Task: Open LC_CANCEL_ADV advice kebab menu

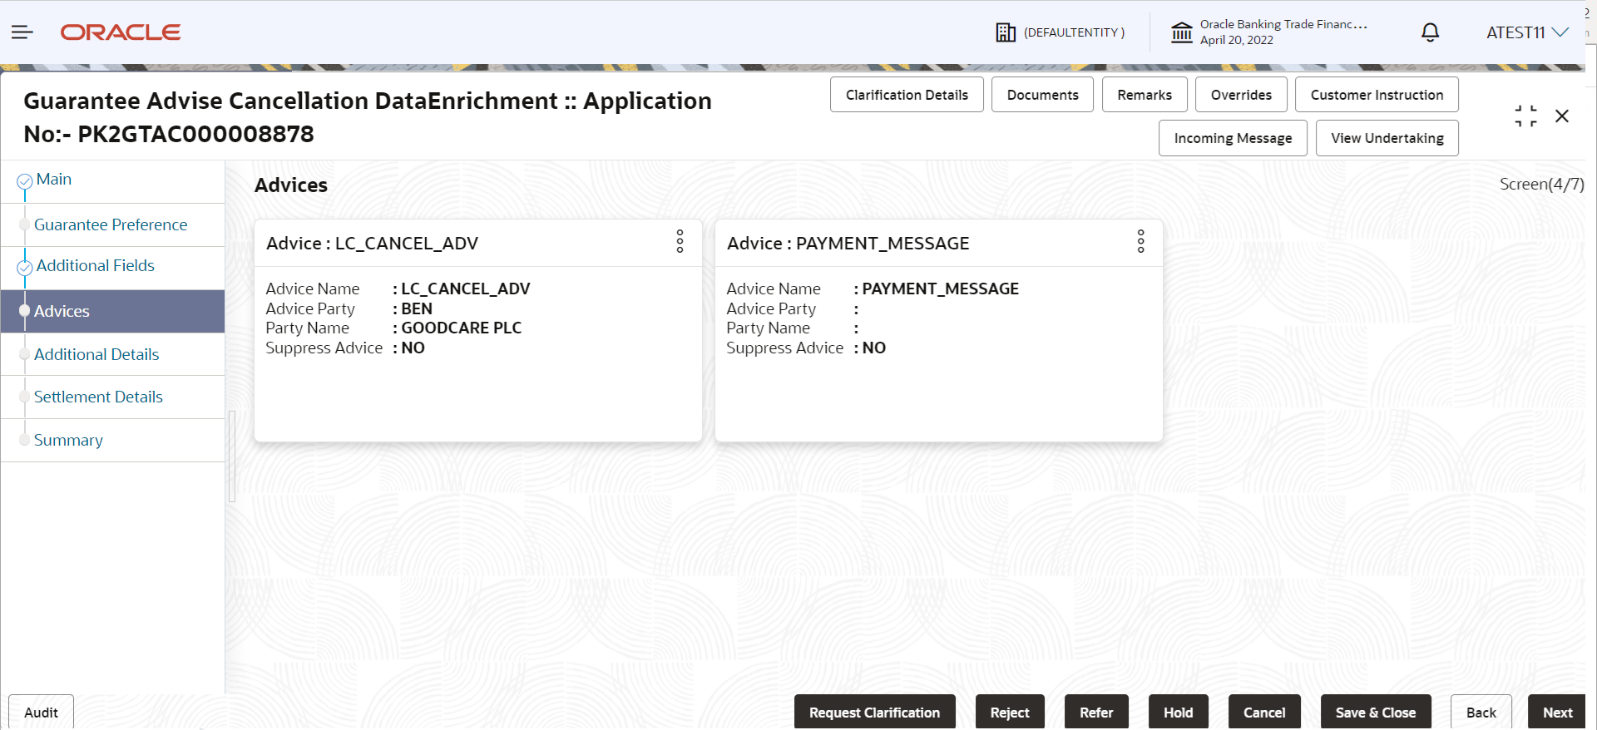Action: pos(680,242)
